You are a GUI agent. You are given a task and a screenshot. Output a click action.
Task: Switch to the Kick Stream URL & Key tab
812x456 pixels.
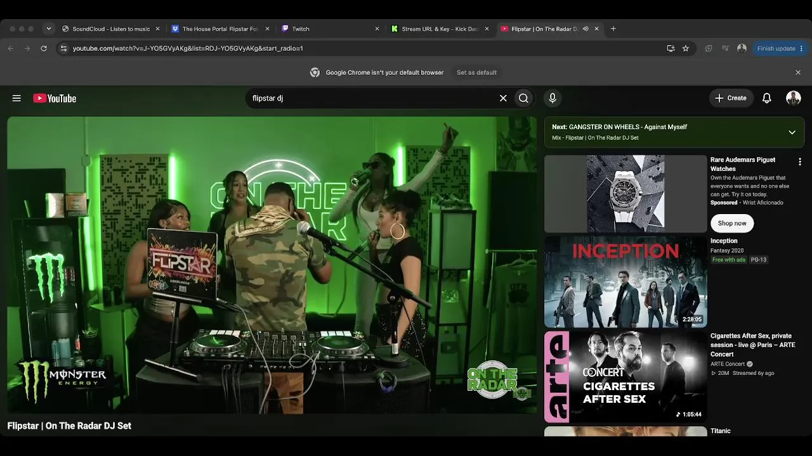pos(440,28)
